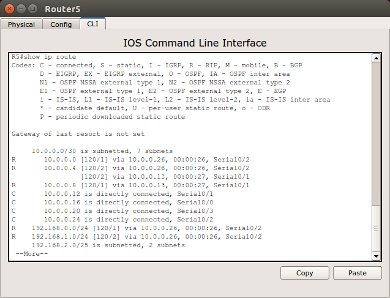Close the Router5 window
390x298 pixels.
(9, 9)
